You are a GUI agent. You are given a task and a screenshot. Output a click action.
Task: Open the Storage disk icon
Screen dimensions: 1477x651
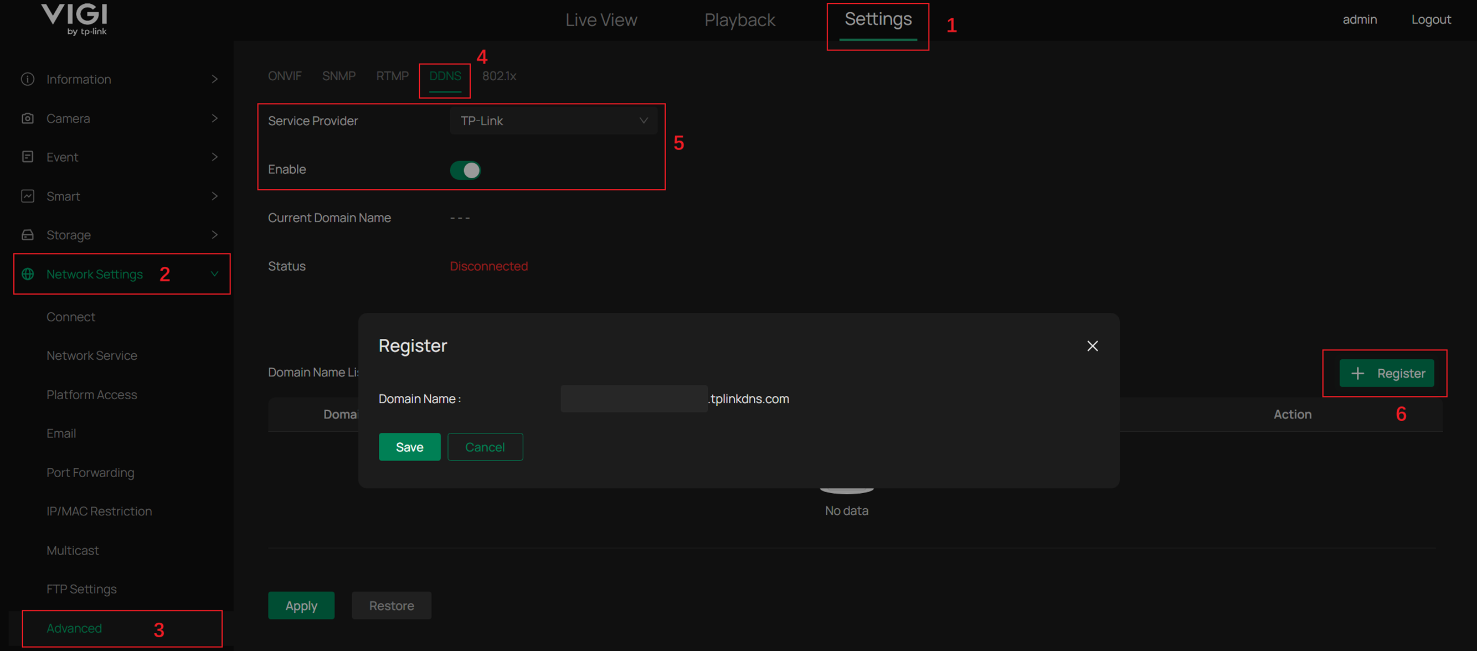click(x=27, y=234)
